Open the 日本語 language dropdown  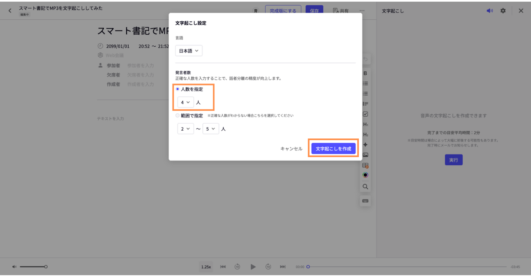(188, 51)
